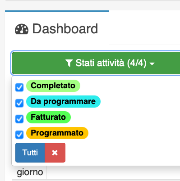Select all states with Tutti button
Image resolution: width=180 pixels, height=181 pixels.
[30, 153]
